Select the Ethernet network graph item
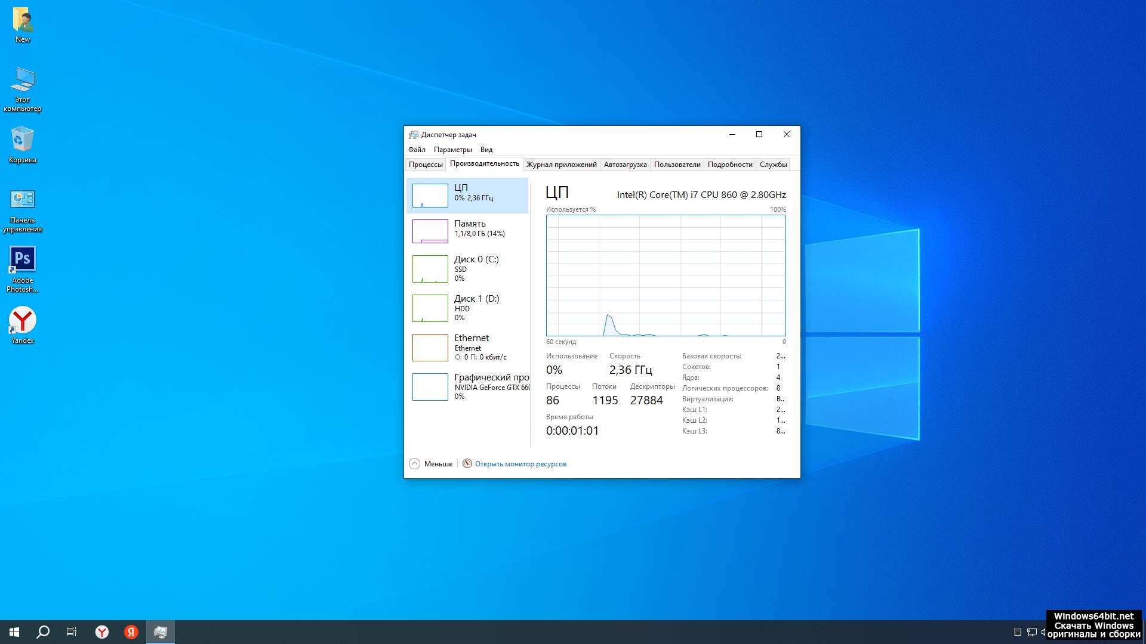The width and height of the screenshot is (1146, 644). [x=430, y=348]
